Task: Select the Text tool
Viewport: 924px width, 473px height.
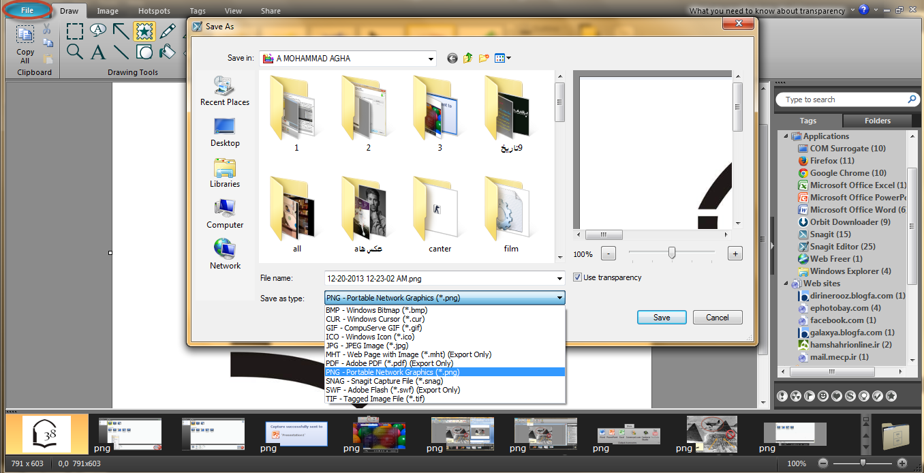Action: pos(98,52)
